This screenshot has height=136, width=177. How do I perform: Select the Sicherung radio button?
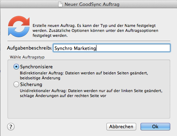coord(16,84)
